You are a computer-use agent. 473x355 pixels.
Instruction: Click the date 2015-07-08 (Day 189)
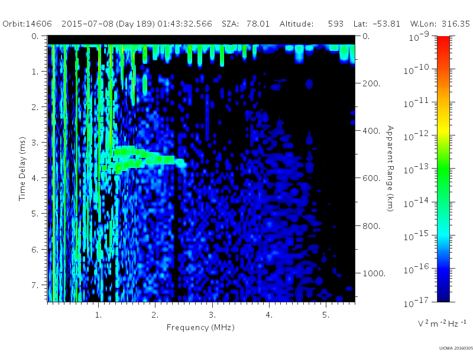[108, 24]
